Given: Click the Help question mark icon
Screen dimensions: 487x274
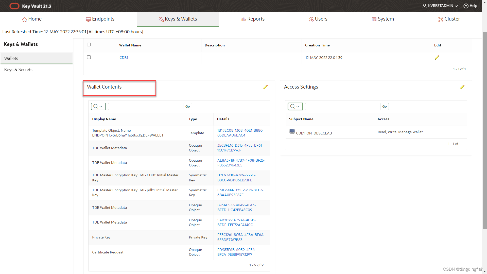Looking at the screenshot, I should [x=466, y=6].
